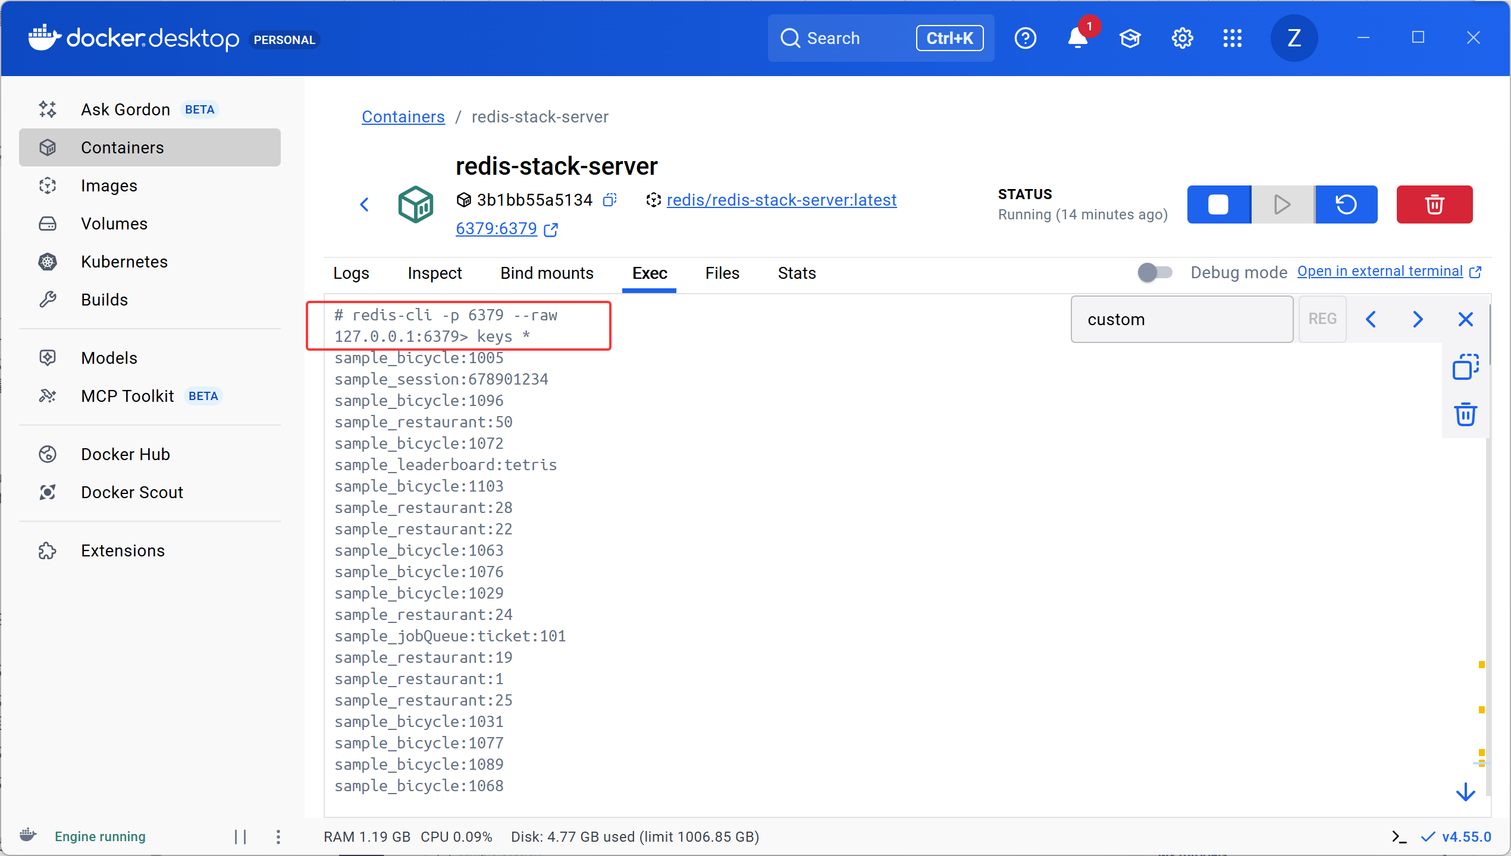
Task: Toggle Debug mode switch
Action: pyautogui.click(x=1155, y=272)
